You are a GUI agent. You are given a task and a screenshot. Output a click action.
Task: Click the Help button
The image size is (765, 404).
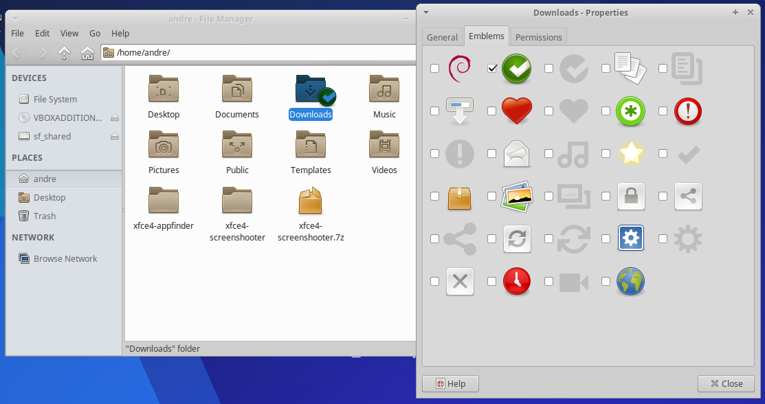pyautogui.click(x=450, y=383)
